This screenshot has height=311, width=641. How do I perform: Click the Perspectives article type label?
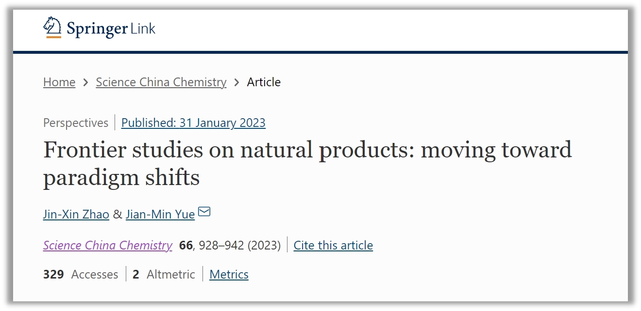click(x=76, y=123)
